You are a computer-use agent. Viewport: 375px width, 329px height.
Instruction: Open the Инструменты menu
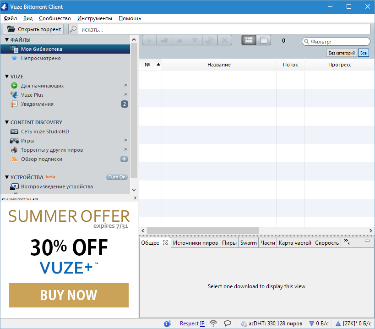pyautogui.click(x=94, y=18)
